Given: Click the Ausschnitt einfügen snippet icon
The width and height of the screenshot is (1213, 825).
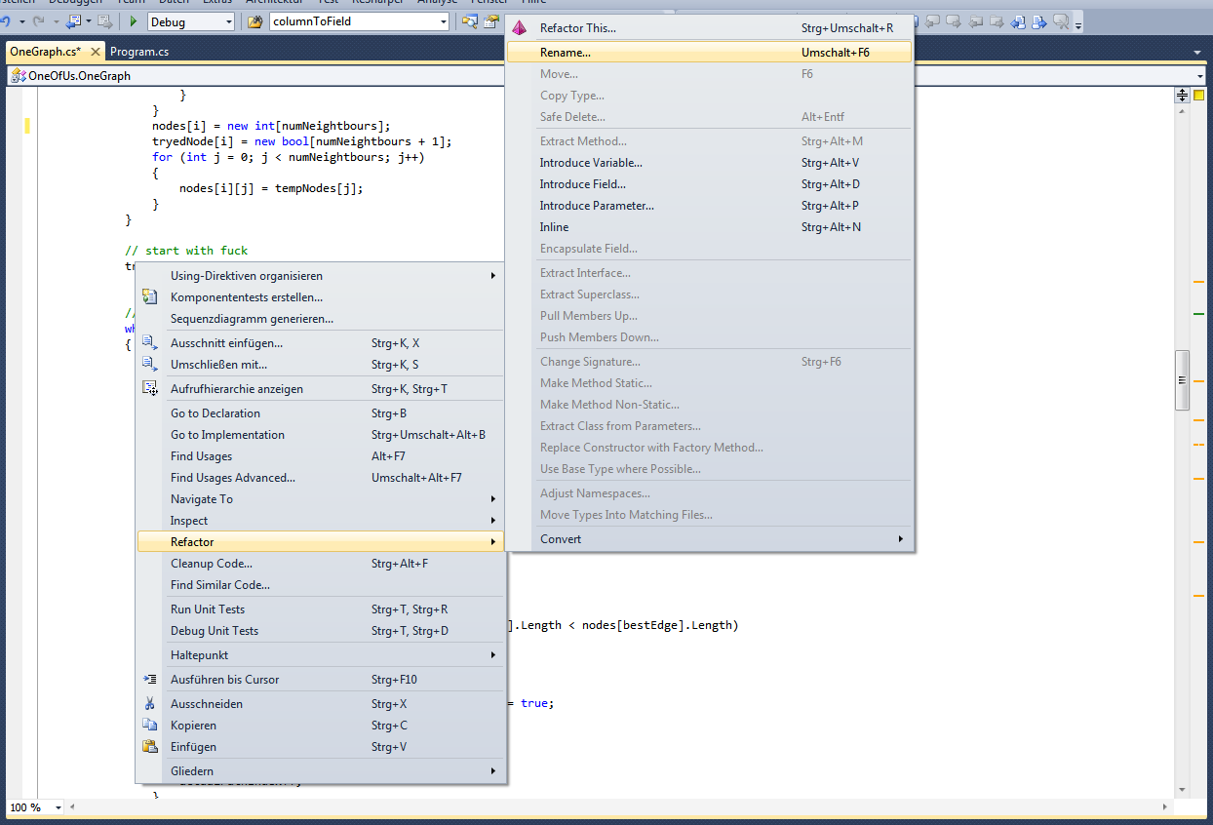Looking at the screenshot, I should pyautogui.click(x=150, y=343).
